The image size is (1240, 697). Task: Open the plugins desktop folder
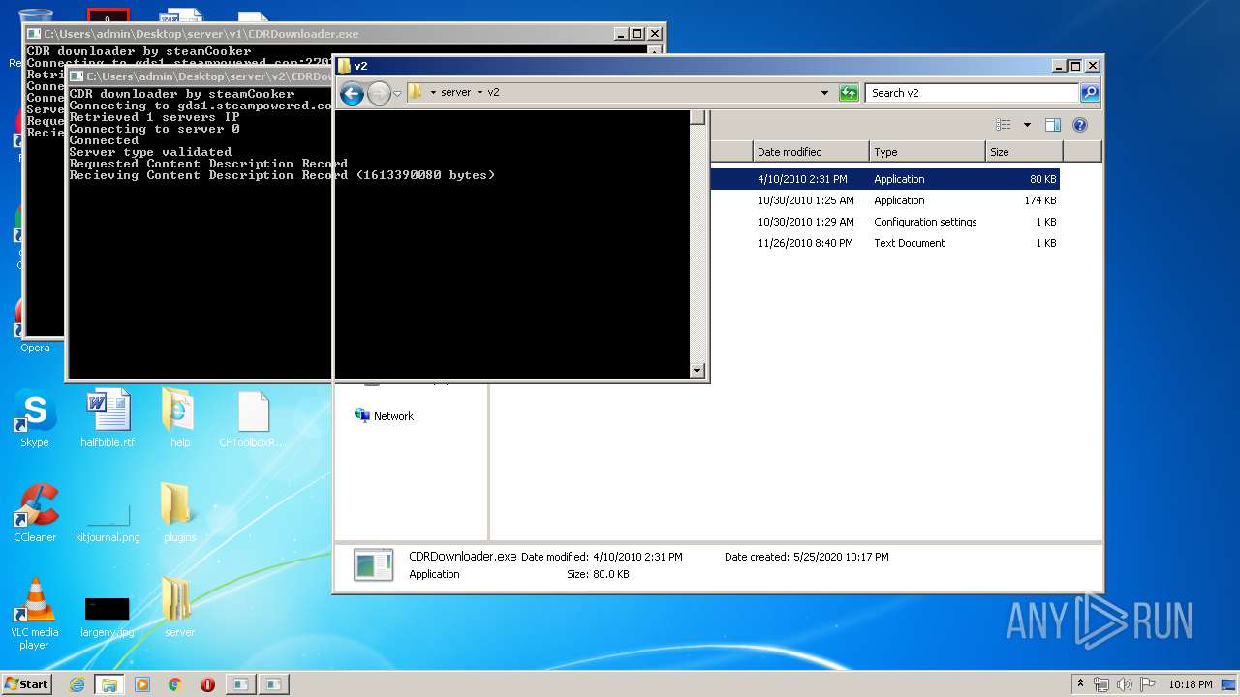coord(180,513)
